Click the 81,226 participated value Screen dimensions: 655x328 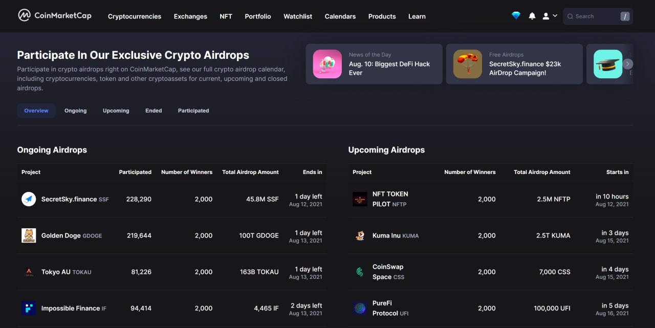coord(141,272)
